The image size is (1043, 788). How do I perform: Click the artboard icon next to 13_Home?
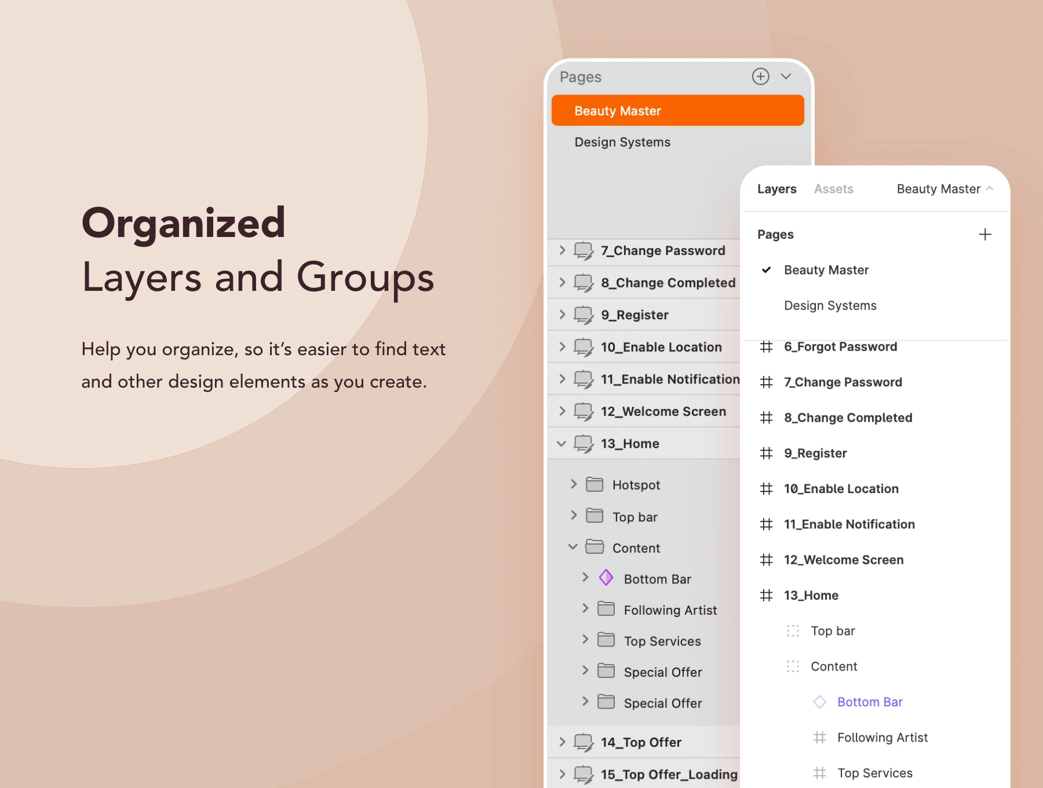[x=584, y=443]
